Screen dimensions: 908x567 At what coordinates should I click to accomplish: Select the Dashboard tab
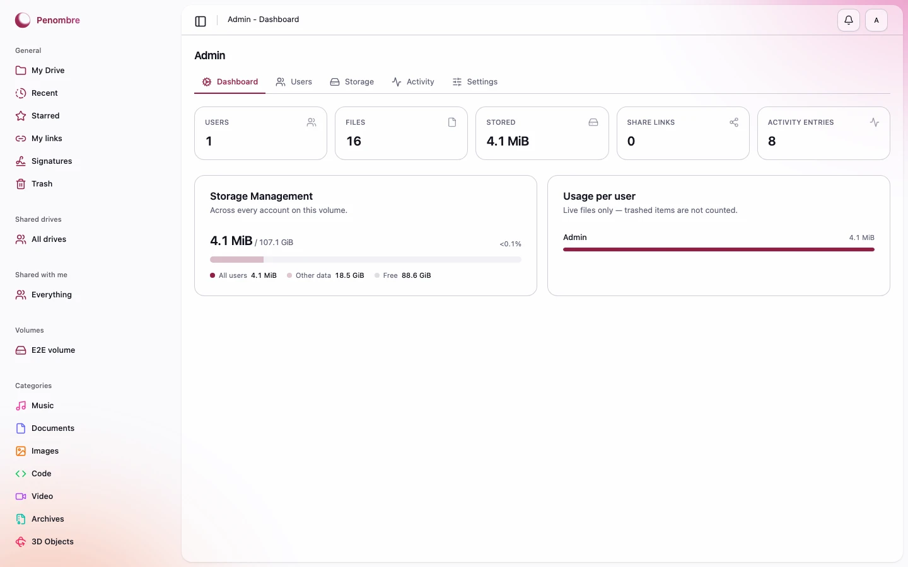(230, 82)
